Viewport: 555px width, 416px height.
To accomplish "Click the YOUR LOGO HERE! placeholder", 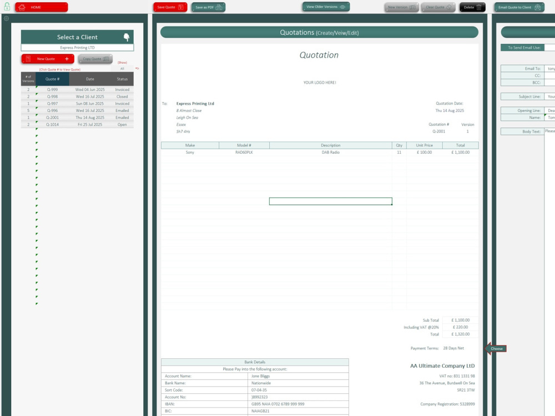I will (320, 83).
